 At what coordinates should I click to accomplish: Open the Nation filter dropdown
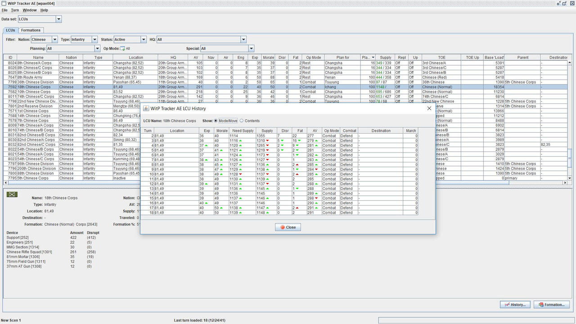(x=55, y=39)
